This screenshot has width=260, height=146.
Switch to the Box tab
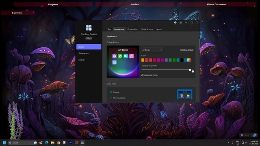tap(109, 29)
